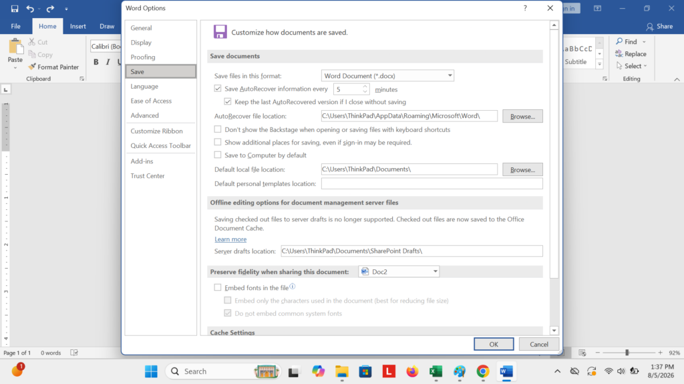Click Replace in the Editing group
Image resolution: width=684 pixels, height=384 pixels.
(631, 54)
